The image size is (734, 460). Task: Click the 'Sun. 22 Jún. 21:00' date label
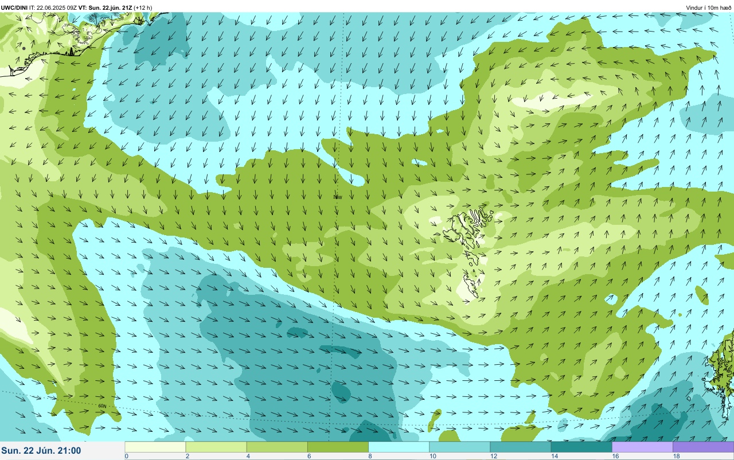pos(41,451)
